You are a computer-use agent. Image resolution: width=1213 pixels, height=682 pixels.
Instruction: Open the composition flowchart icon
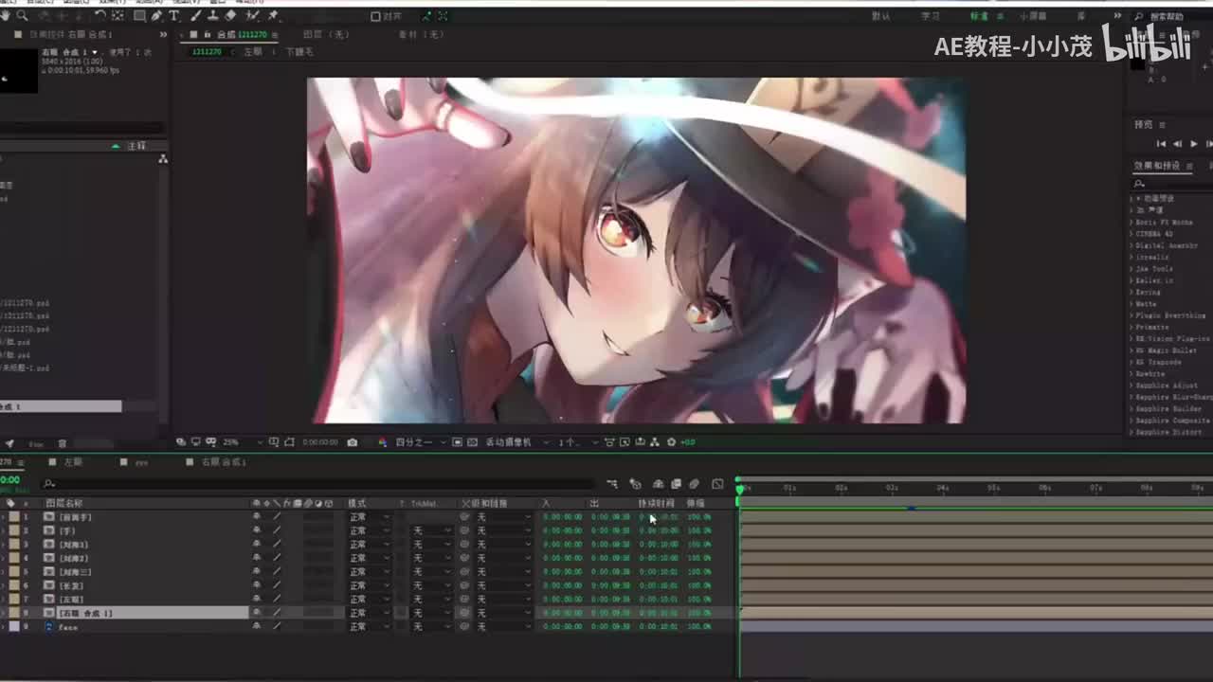click(x=654, y=442)
